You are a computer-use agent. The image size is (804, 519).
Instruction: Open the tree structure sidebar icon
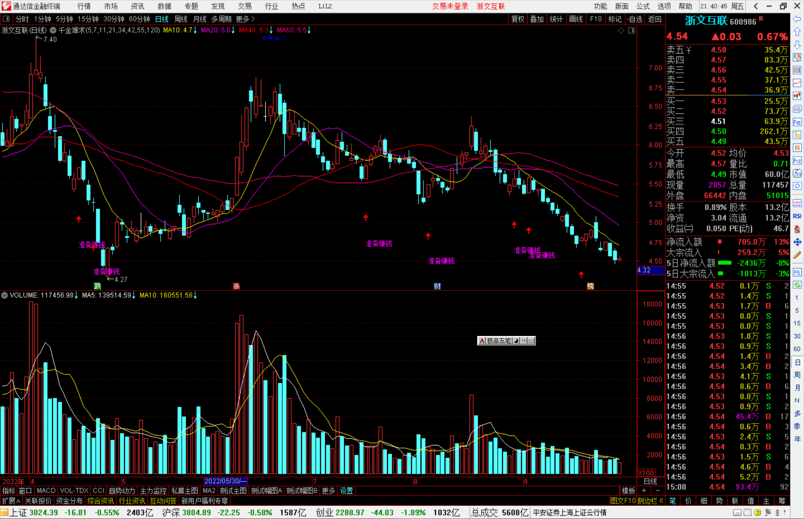[x=797, y=135]
